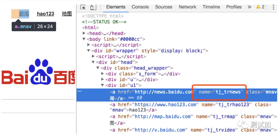Open the DevTools three-dot menu

tap(274, 7)
